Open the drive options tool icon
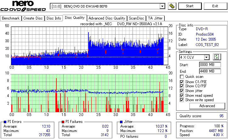This screenshot has width=228, height=139. [172, 6]
